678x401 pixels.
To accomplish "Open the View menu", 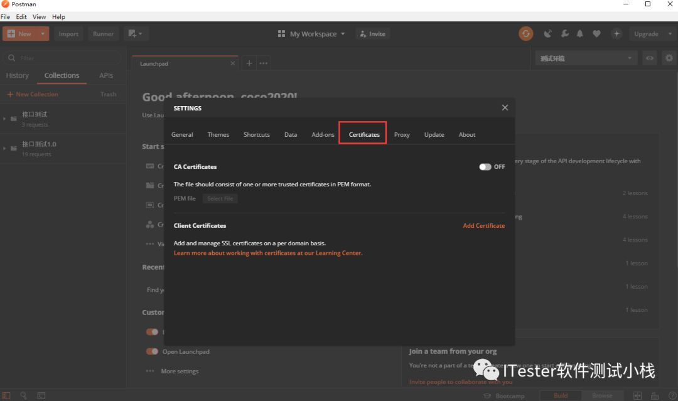I will (39, 17).
